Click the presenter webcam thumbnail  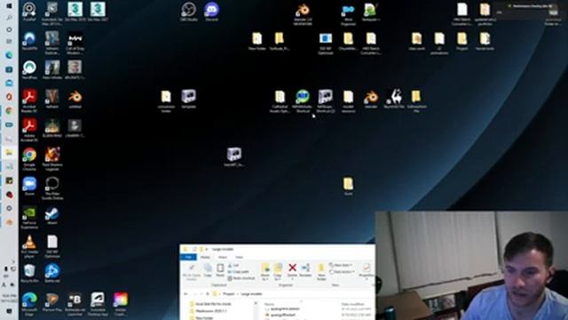click(x=471, y=266)
